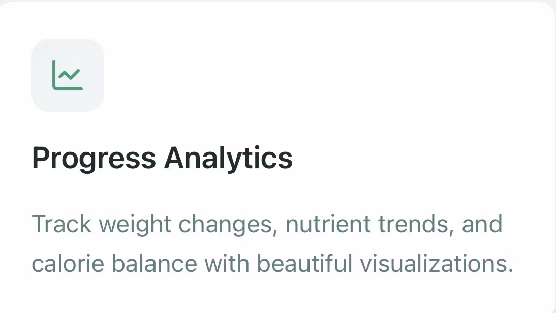Image resolution: width=556 pixels, height=313 pixels.
Task: Click the green line chart icon
Action: coord(68,75)
